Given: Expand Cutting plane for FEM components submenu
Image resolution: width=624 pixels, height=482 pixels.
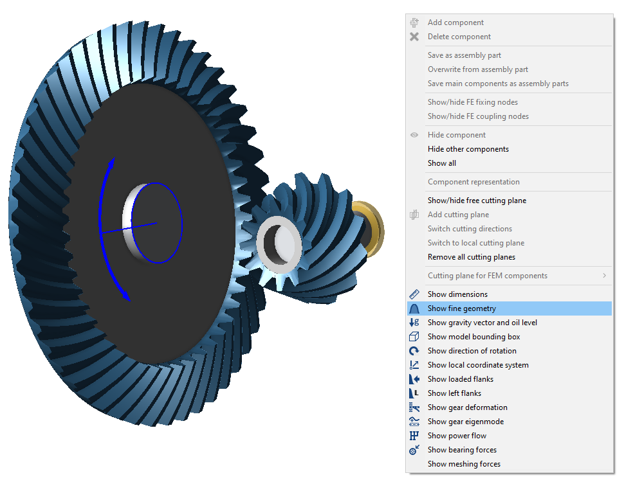Looking at the screenshot, I should click(x=487, y=276).
